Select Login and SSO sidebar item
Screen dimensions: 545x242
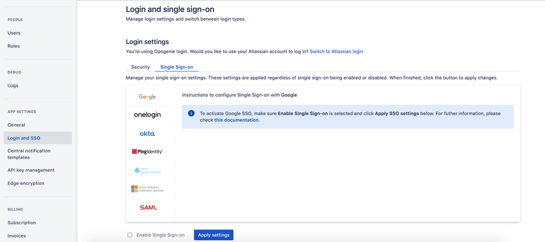(x=38, y=138)
